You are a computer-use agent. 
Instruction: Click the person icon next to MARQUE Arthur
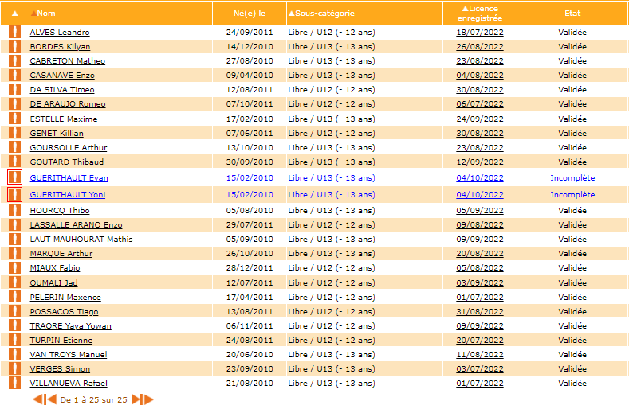[x=14, y=253]
